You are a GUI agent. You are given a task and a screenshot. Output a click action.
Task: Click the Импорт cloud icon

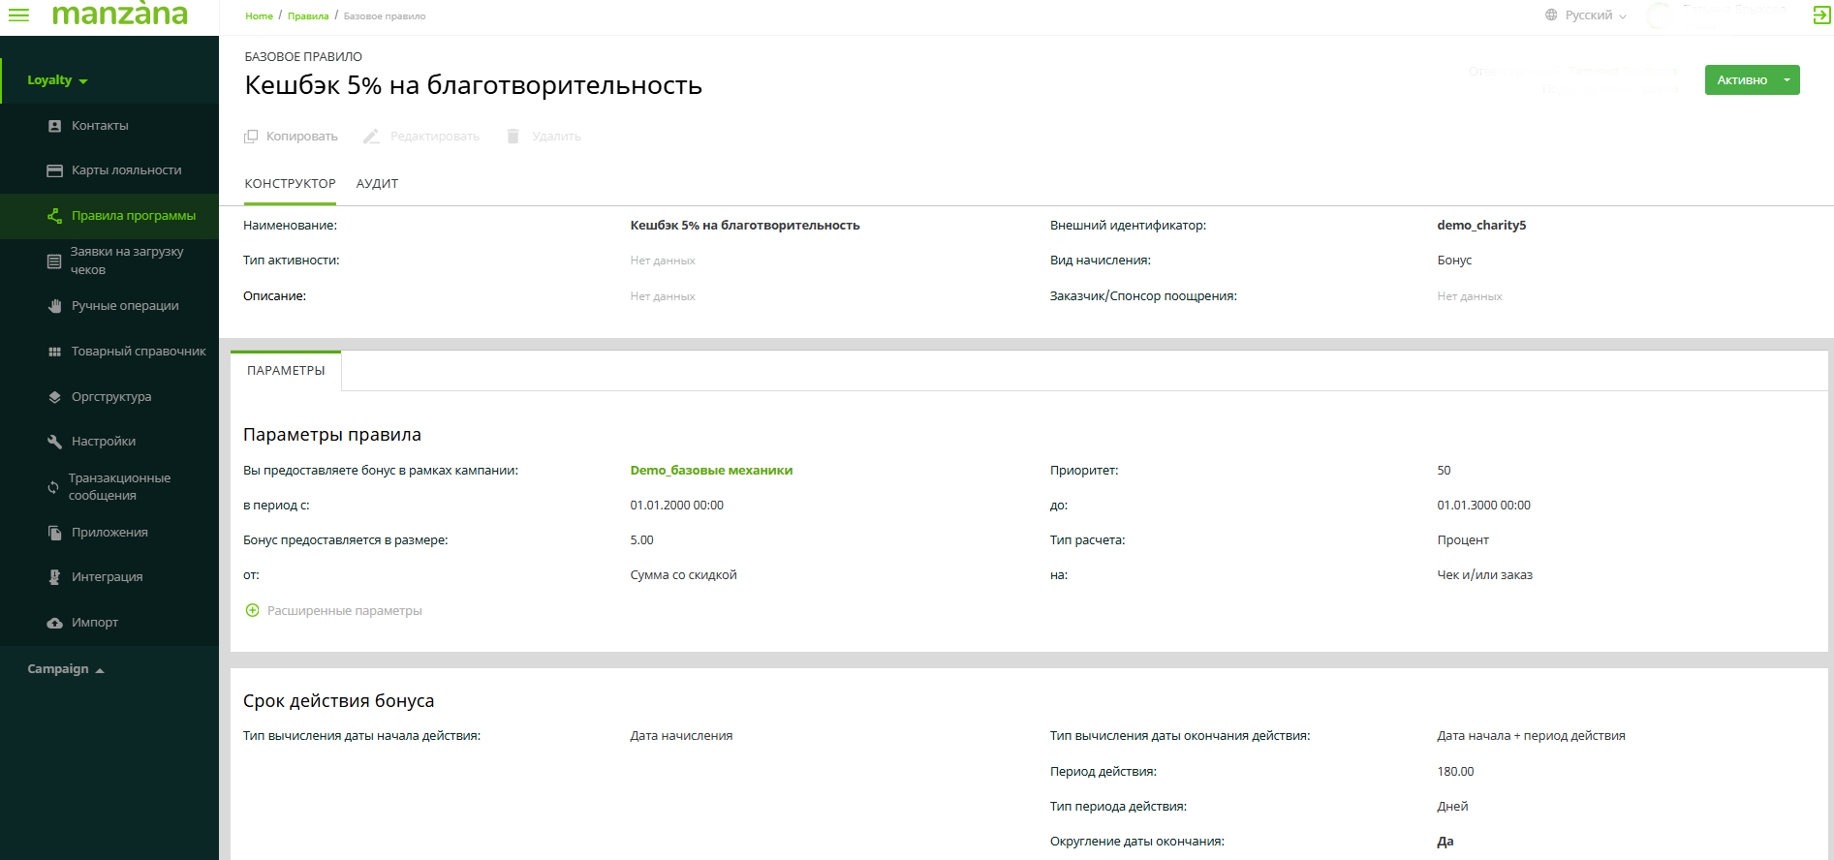pos(55,623)
